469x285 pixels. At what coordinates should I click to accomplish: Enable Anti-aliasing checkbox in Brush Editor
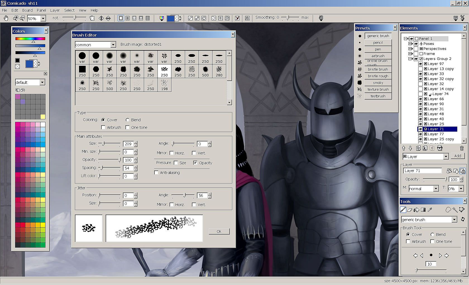click(x=156, y=173)
